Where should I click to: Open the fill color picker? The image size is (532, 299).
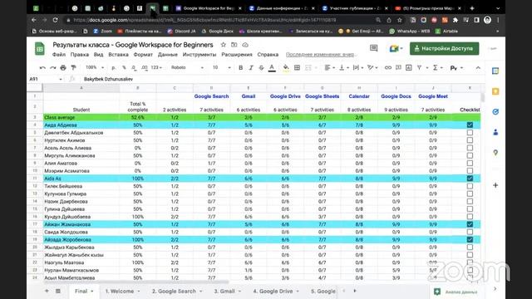[x=286, y=68]
